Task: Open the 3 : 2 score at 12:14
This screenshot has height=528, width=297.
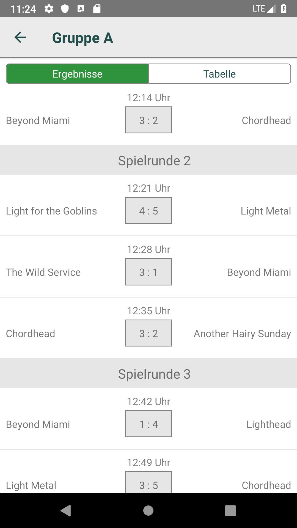Action: tap(148, 120)
